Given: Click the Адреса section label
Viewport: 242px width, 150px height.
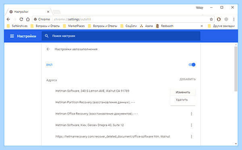Looking at the screenshot, I should coord(51,80).
